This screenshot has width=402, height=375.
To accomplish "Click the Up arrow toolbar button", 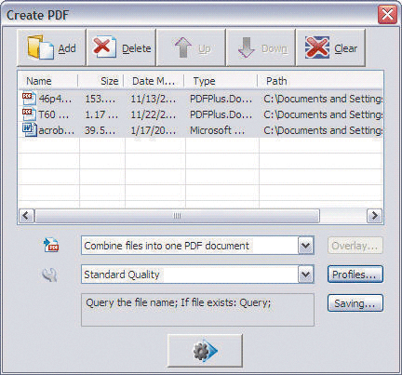I will click(191, 47).
